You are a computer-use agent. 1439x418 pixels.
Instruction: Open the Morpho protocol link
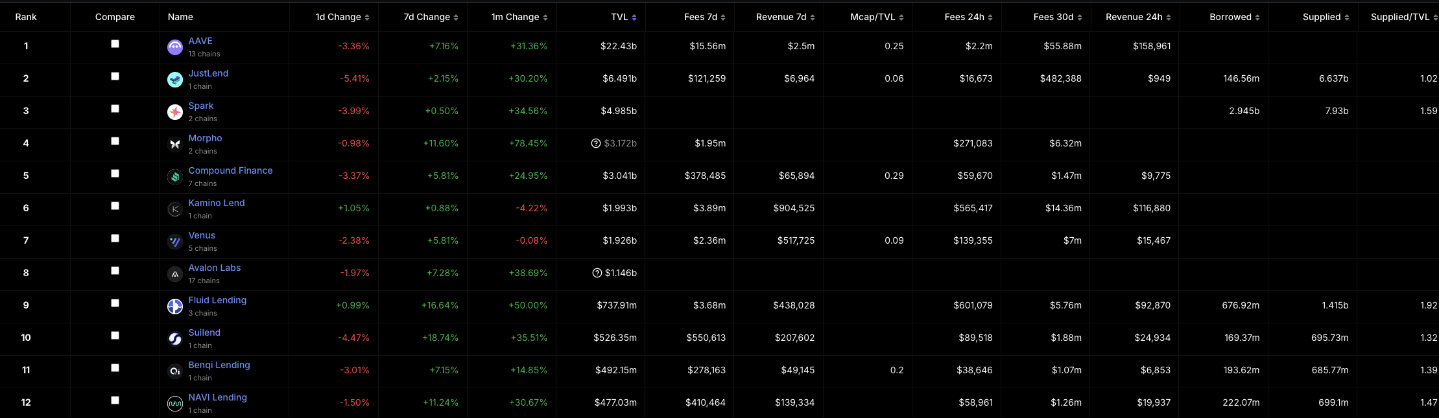tap(205, 138)
